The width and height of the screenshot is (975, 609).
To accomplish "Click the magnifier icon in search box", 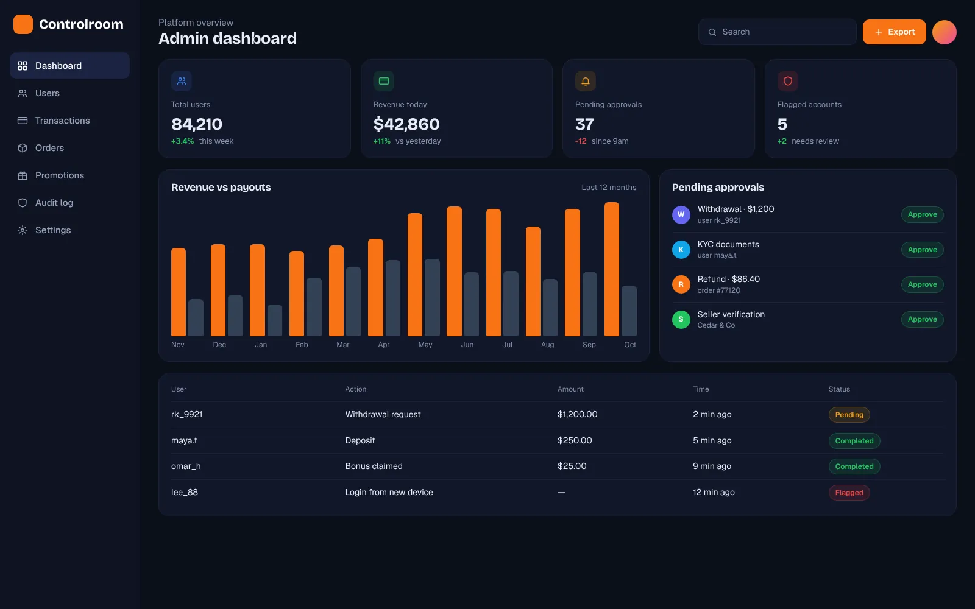I will point(712,32).
